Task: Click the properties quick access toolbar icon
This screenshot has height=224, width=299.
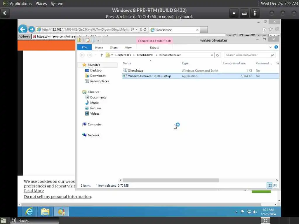Action: tap(88, 40)
